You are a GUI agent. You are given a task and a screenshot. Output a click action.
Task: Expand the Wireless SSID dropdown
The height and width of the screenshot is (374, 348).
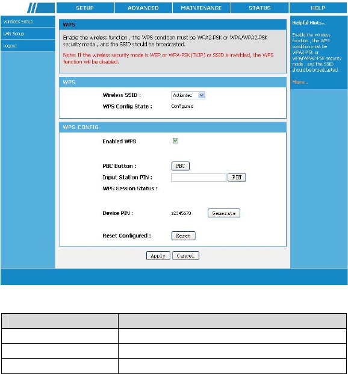point(188,95)
